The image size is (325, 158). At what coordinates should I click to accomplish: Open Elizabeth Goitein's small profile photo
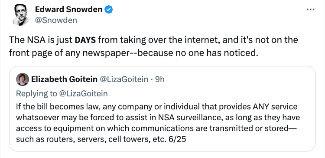click(23, 79)
